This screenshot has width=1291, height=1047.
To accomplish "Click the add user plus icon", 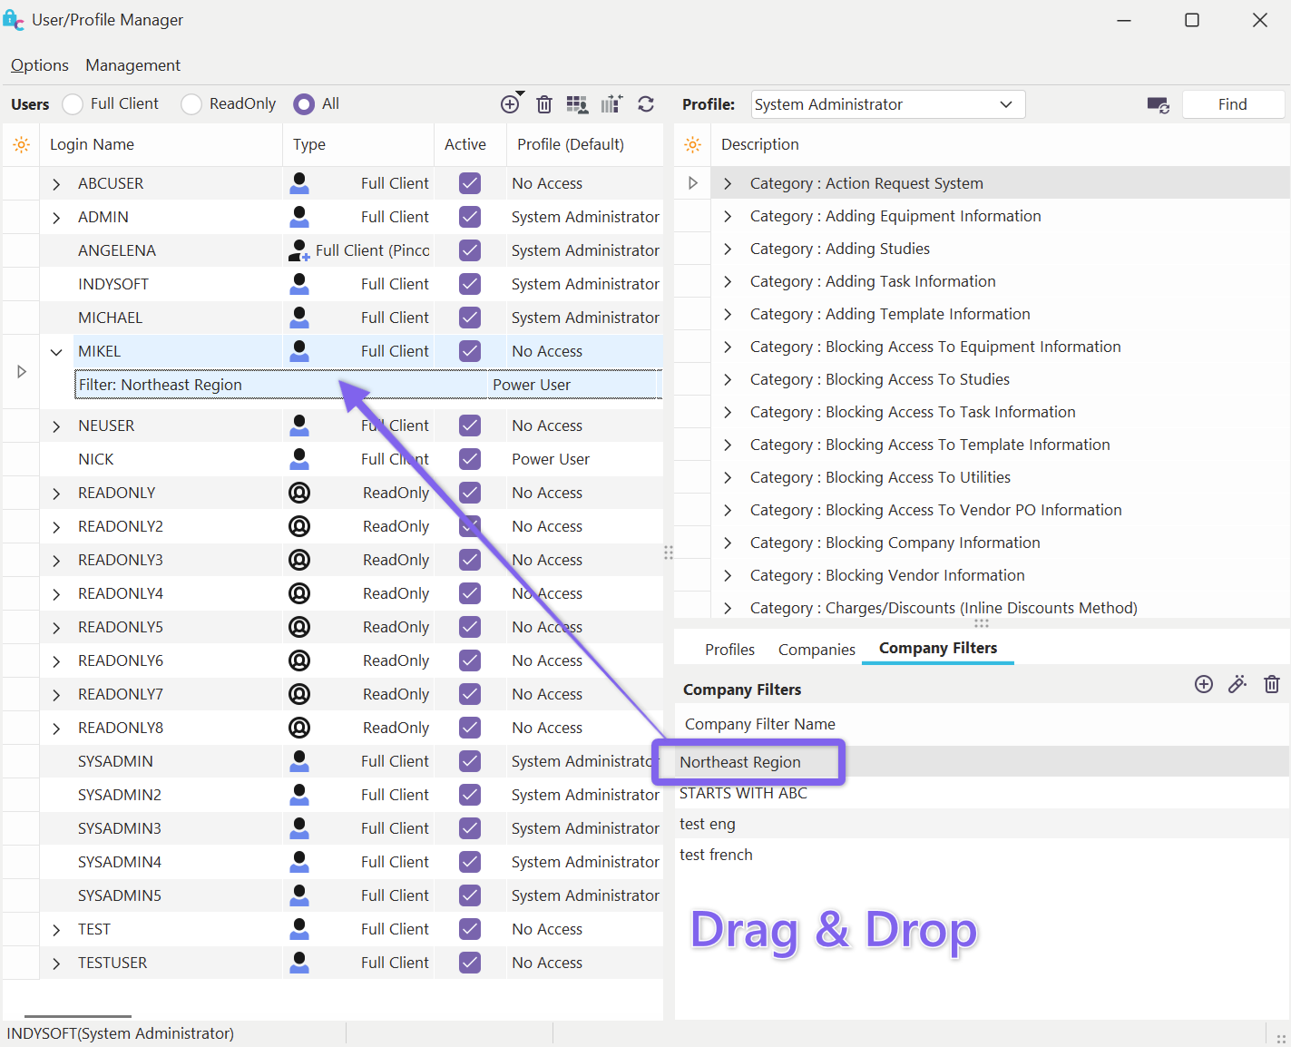I will [x=510, y=104].
